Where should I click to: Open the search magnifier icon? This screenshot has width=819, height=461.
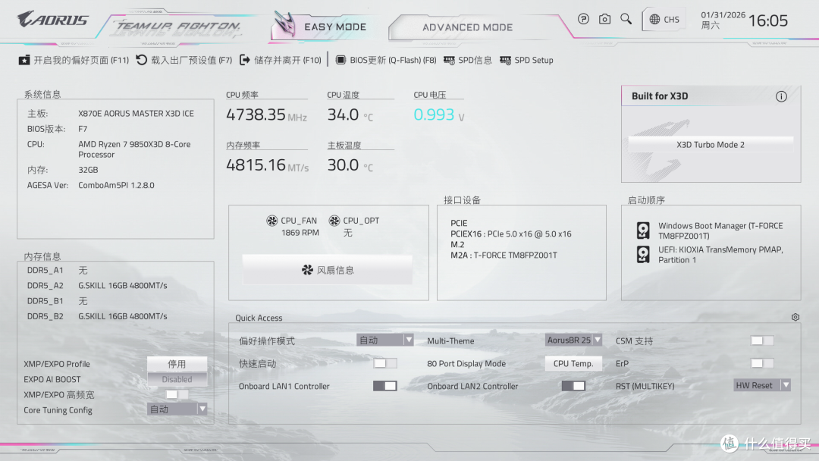(626, 19)
